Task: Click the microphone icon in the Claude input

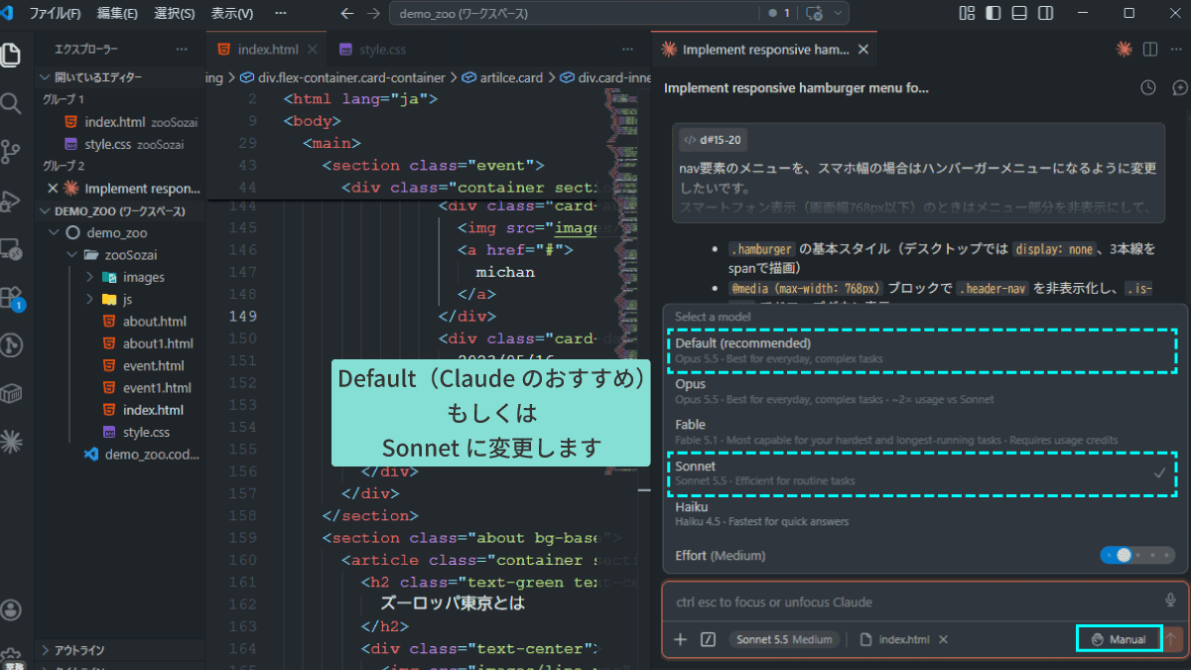Action: click(x=1171, y=601)
